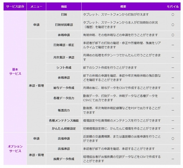Click the dash mark in the 旅費データ作成 row

point(173,159)
